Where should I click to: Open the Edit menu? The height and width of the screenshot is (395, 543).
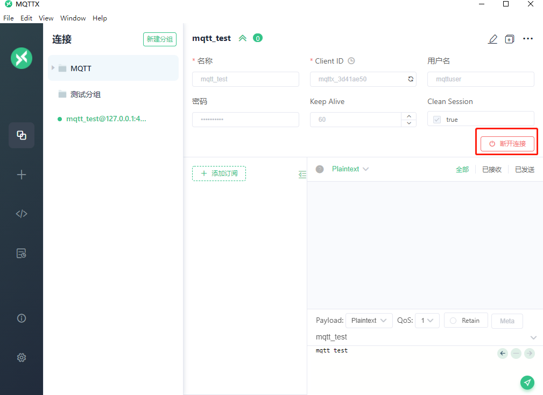click(x=26, y=18)
